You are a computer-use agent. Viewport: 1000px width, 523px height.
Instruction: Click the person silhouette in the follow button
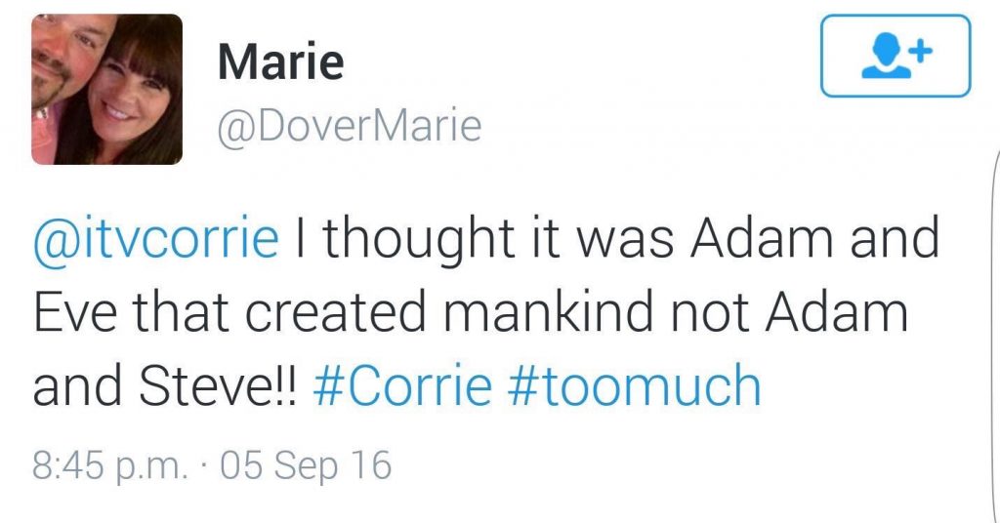(x=883, y=60)
